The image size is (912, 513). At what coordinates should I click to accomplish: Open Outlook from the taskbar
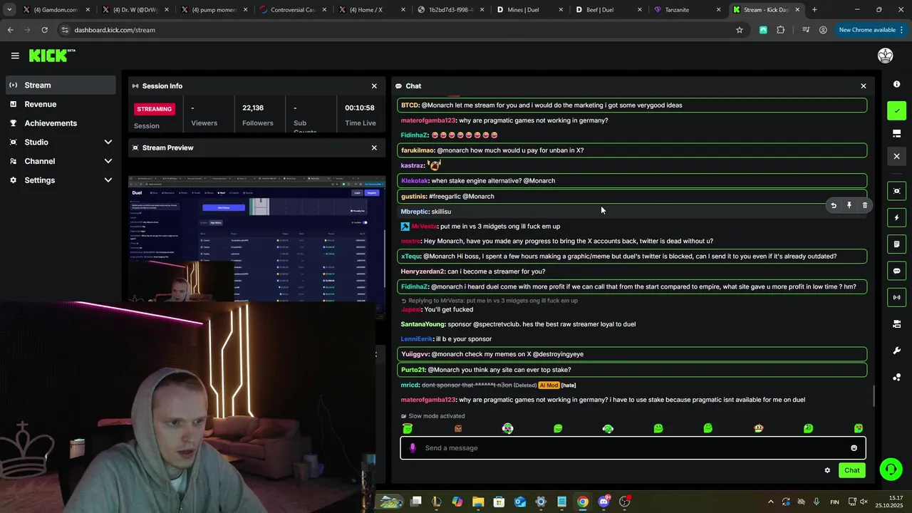[x=520, y=502]
